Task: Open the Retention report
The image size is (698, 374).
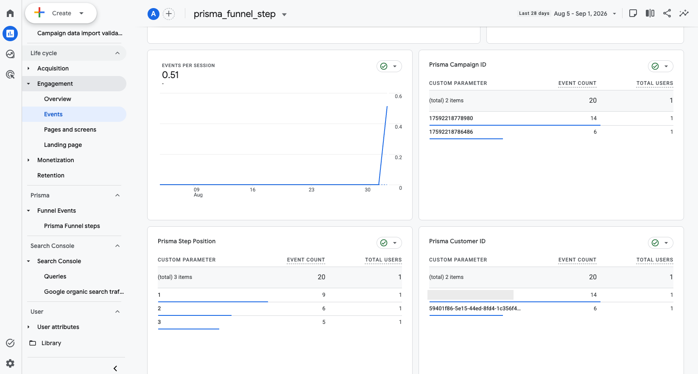Action: 51,175
